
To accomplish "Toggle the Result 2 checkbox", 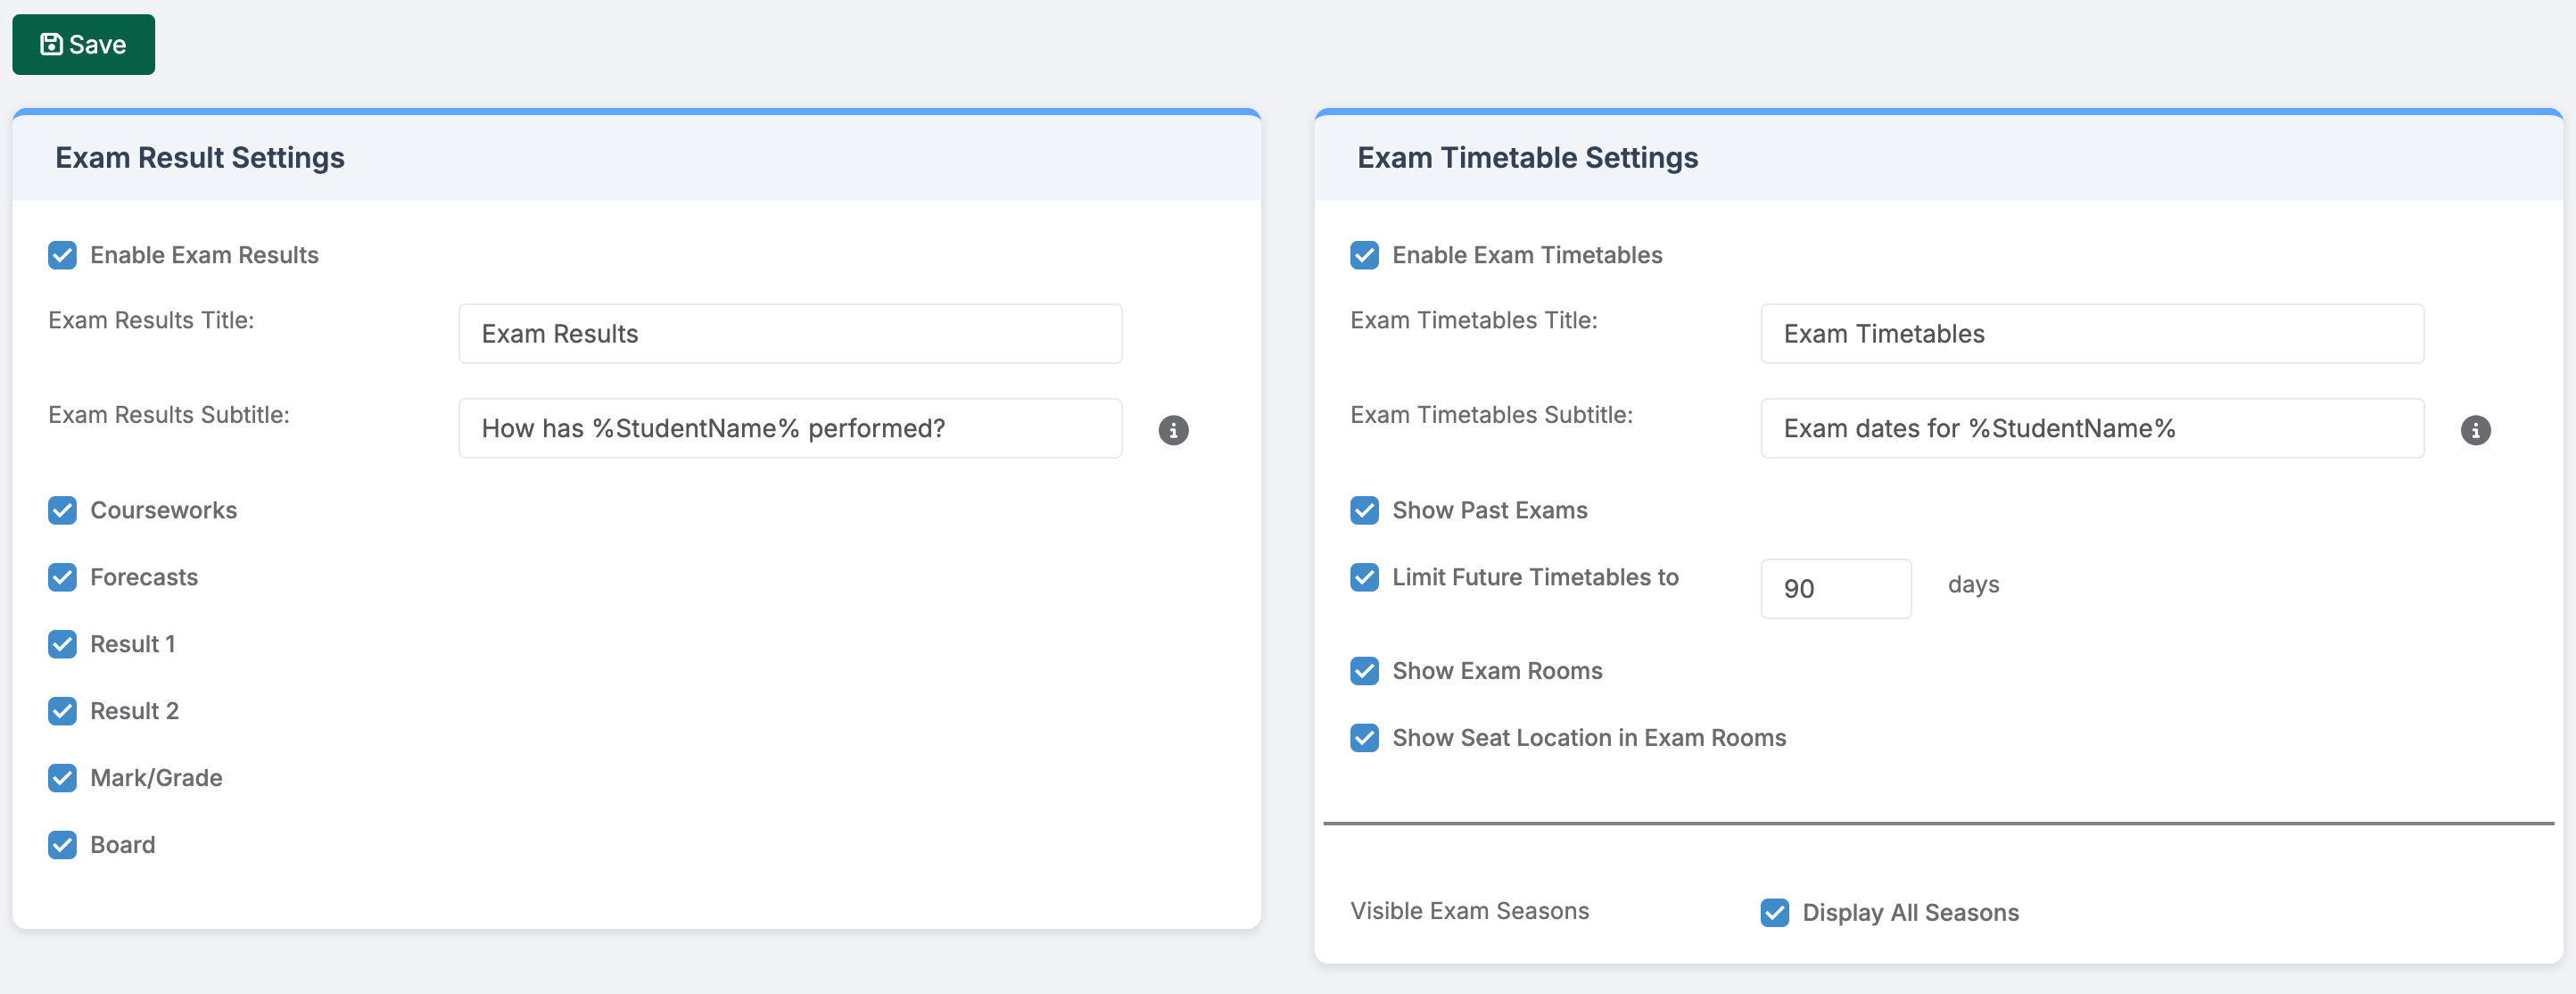I will click(x=62, y=711).
